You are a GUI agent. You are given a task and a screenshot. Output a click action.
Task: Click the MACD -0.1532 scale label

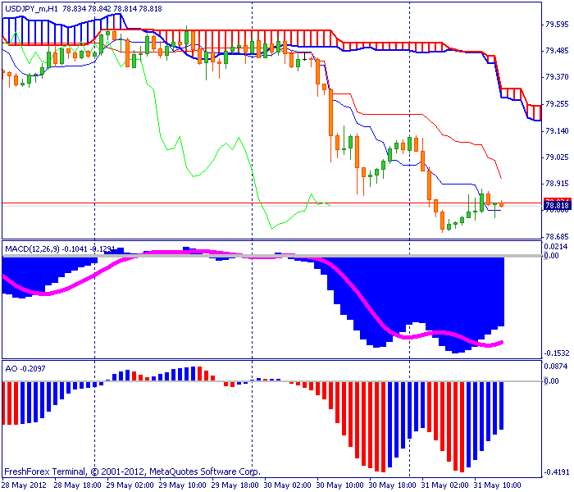557,353
